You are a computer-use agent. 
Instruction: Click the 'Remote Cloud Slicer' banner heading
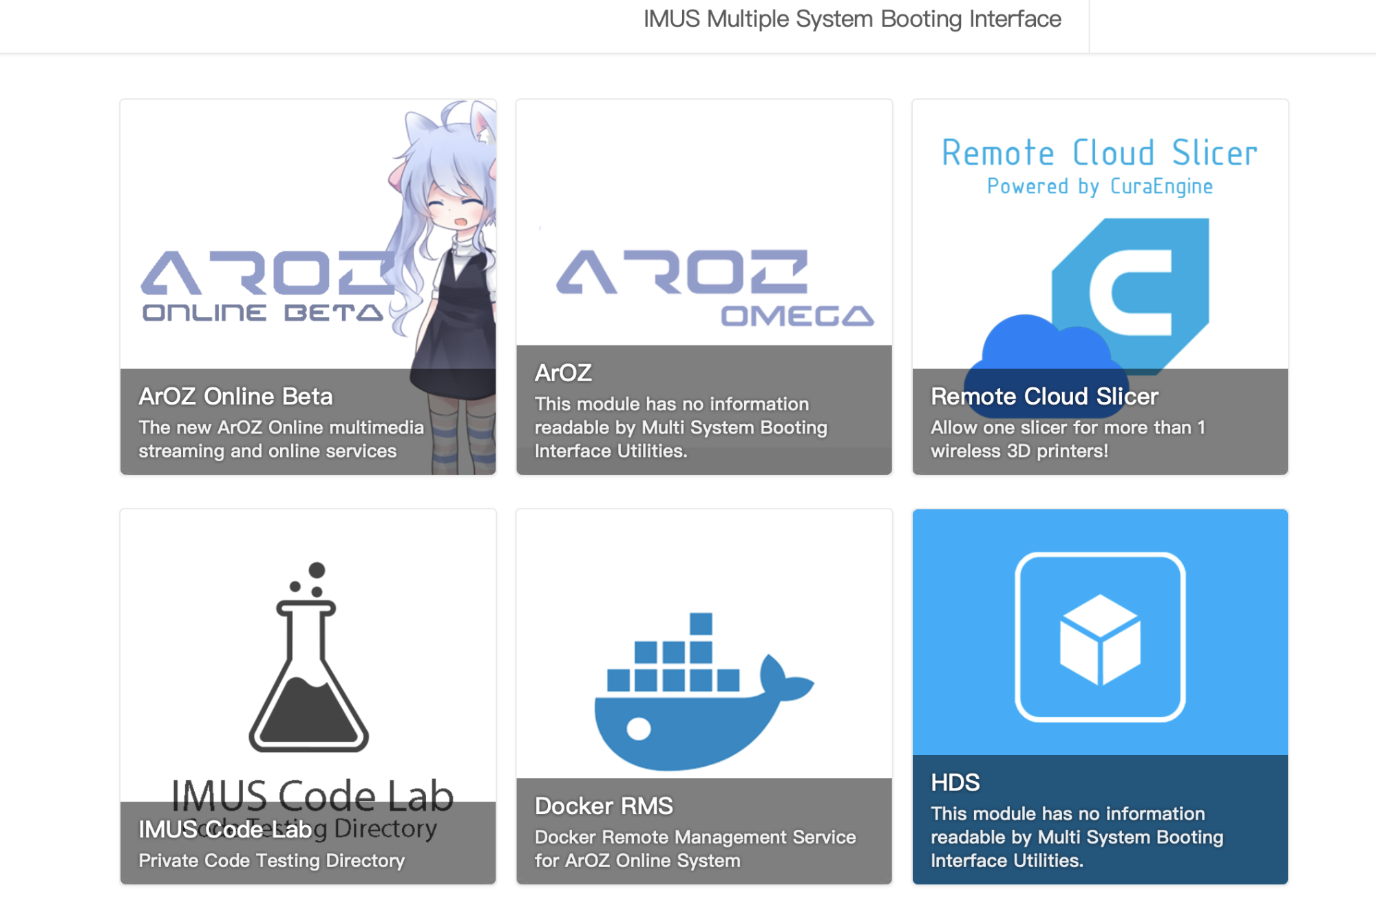(1099, 153)
